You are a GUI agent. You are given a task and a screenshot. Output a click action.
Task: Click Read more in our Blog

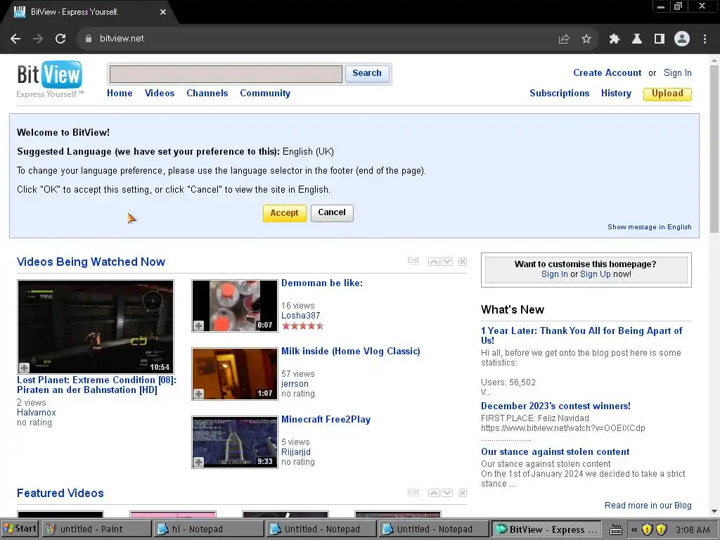click(x=648, y=506)
